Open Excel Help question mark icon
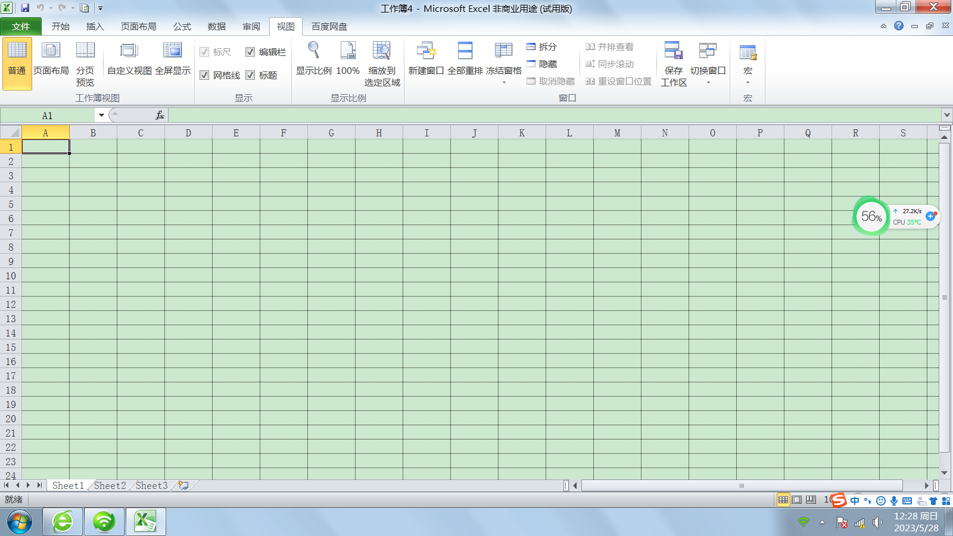The height and width of the screenshot is (536, 953). click(x=899, y=26)
